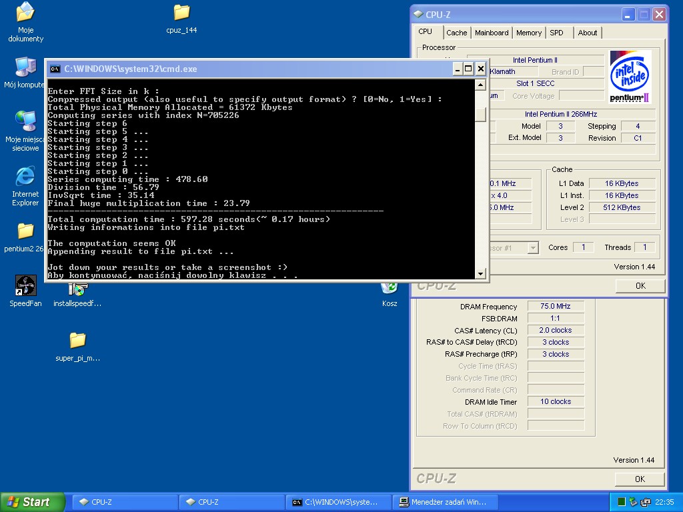Click the DRAM Frequency 75.0 MHz value

click(556, 306)
